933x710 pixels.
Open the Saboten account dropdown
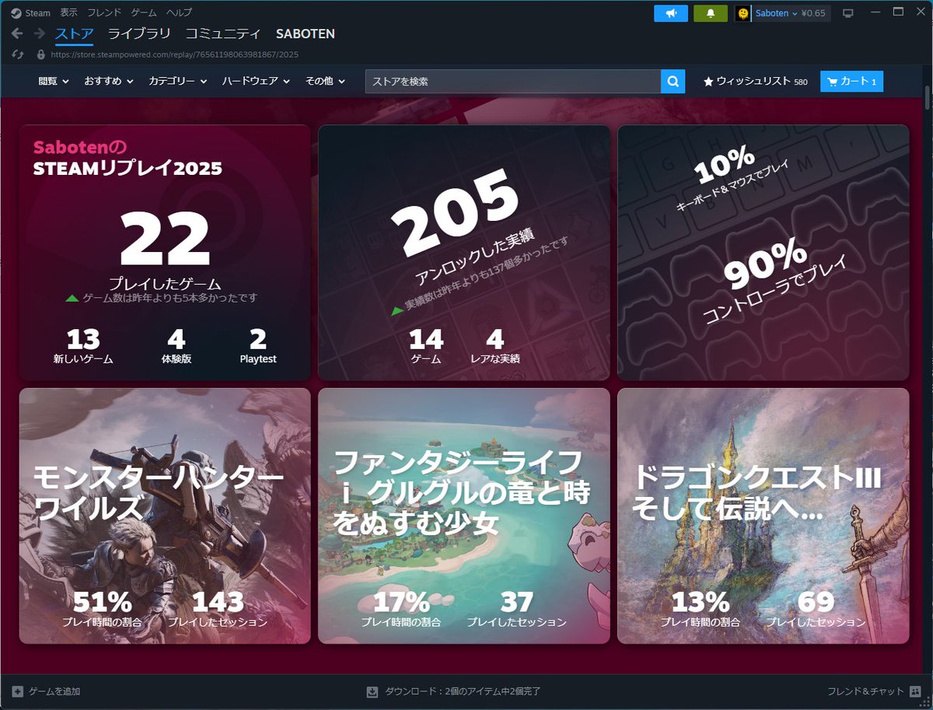pos(777,13)
